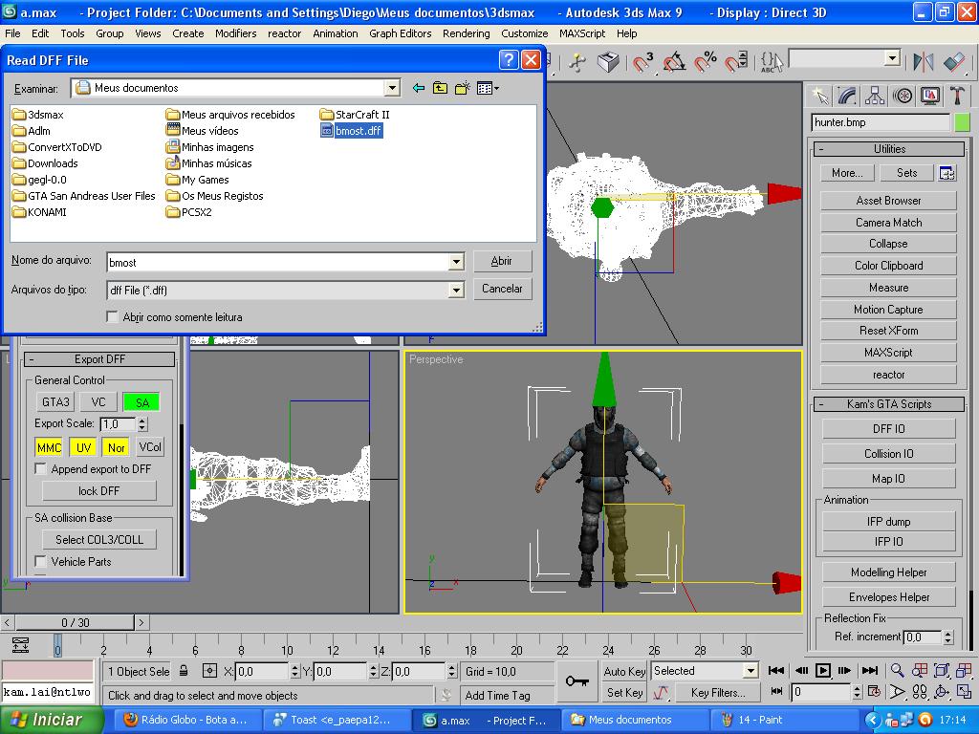Click the Abrir button

502,261
